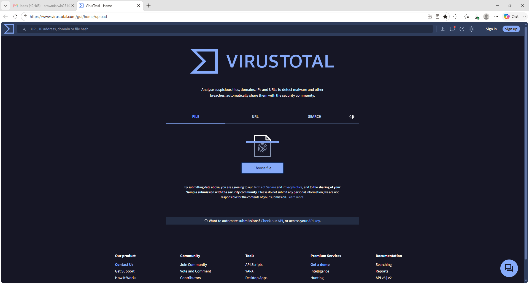Open the Join Community footer link
529x284 pixels.
[193, 264]
